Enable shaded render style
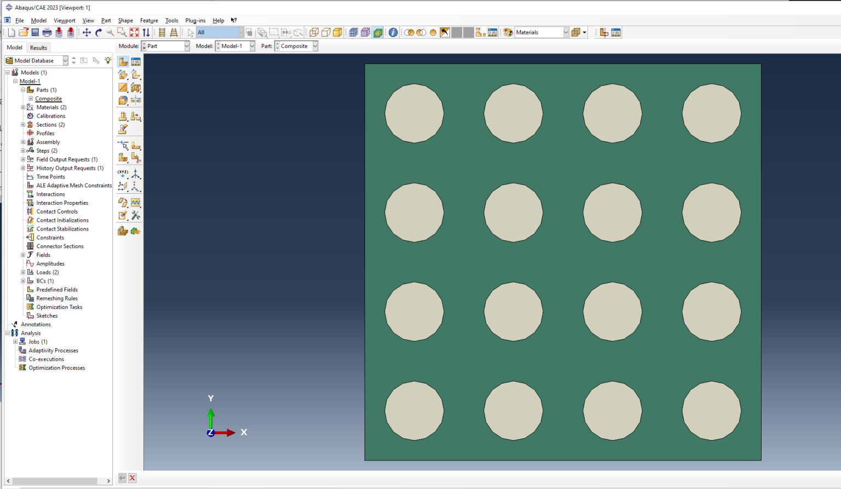The image size is (841, 489). click(338, 33)
